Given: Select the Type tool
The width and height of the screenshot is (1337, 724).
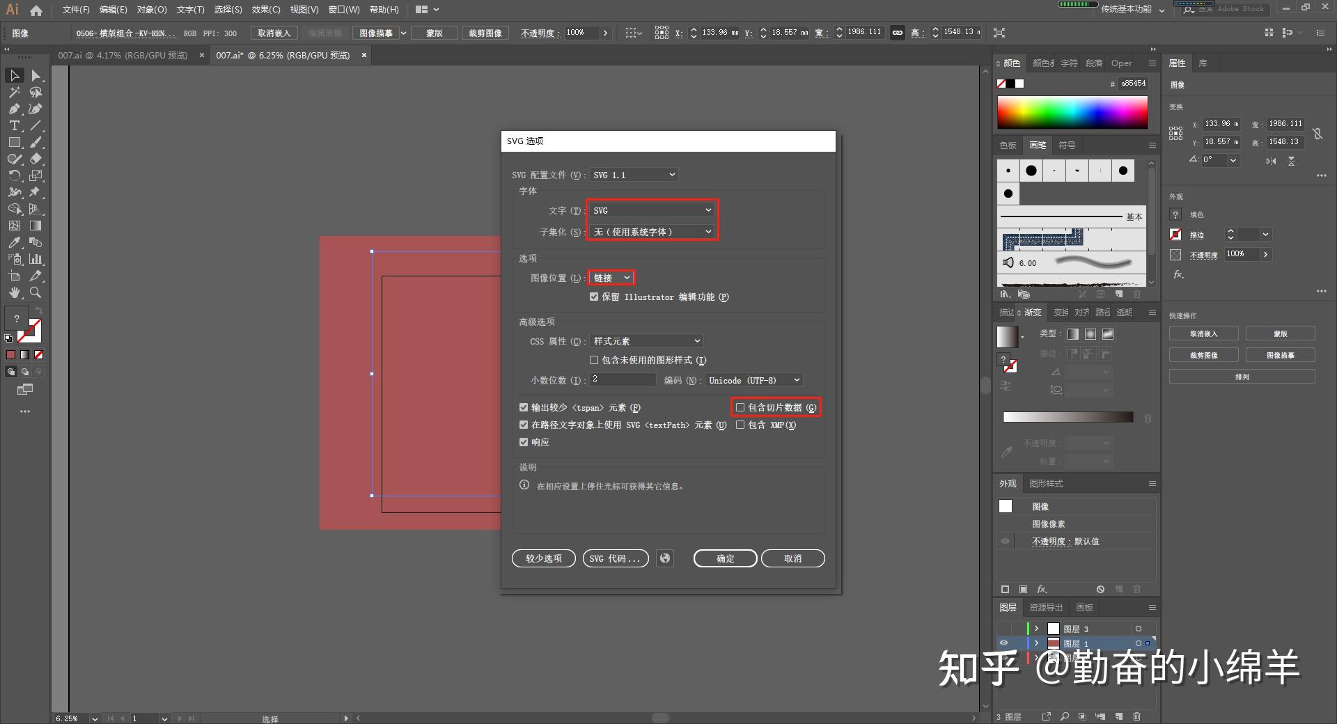Looking at the screenshot, I should pyautogui.click(x=14, y=126).
